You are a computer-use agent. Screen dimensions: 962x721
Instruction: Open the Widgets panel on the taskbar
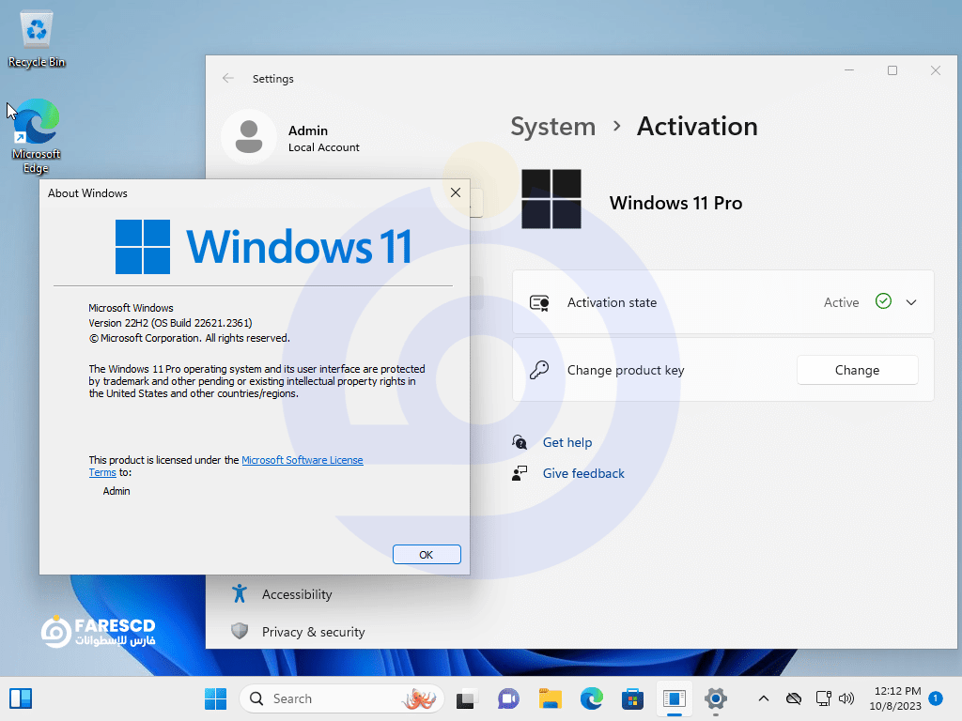21,698
